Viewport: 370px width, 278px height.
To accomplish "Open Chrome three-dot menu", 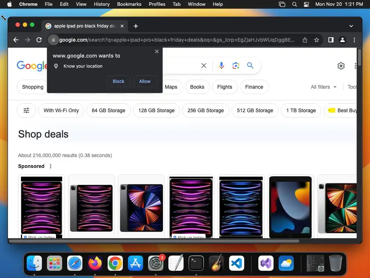I will coord(354,40).
